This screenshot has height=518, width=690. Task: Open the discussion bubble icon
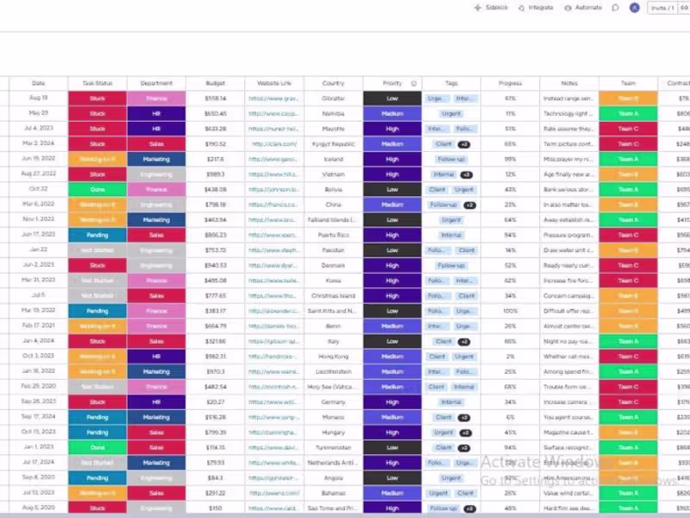coord(615,8)
